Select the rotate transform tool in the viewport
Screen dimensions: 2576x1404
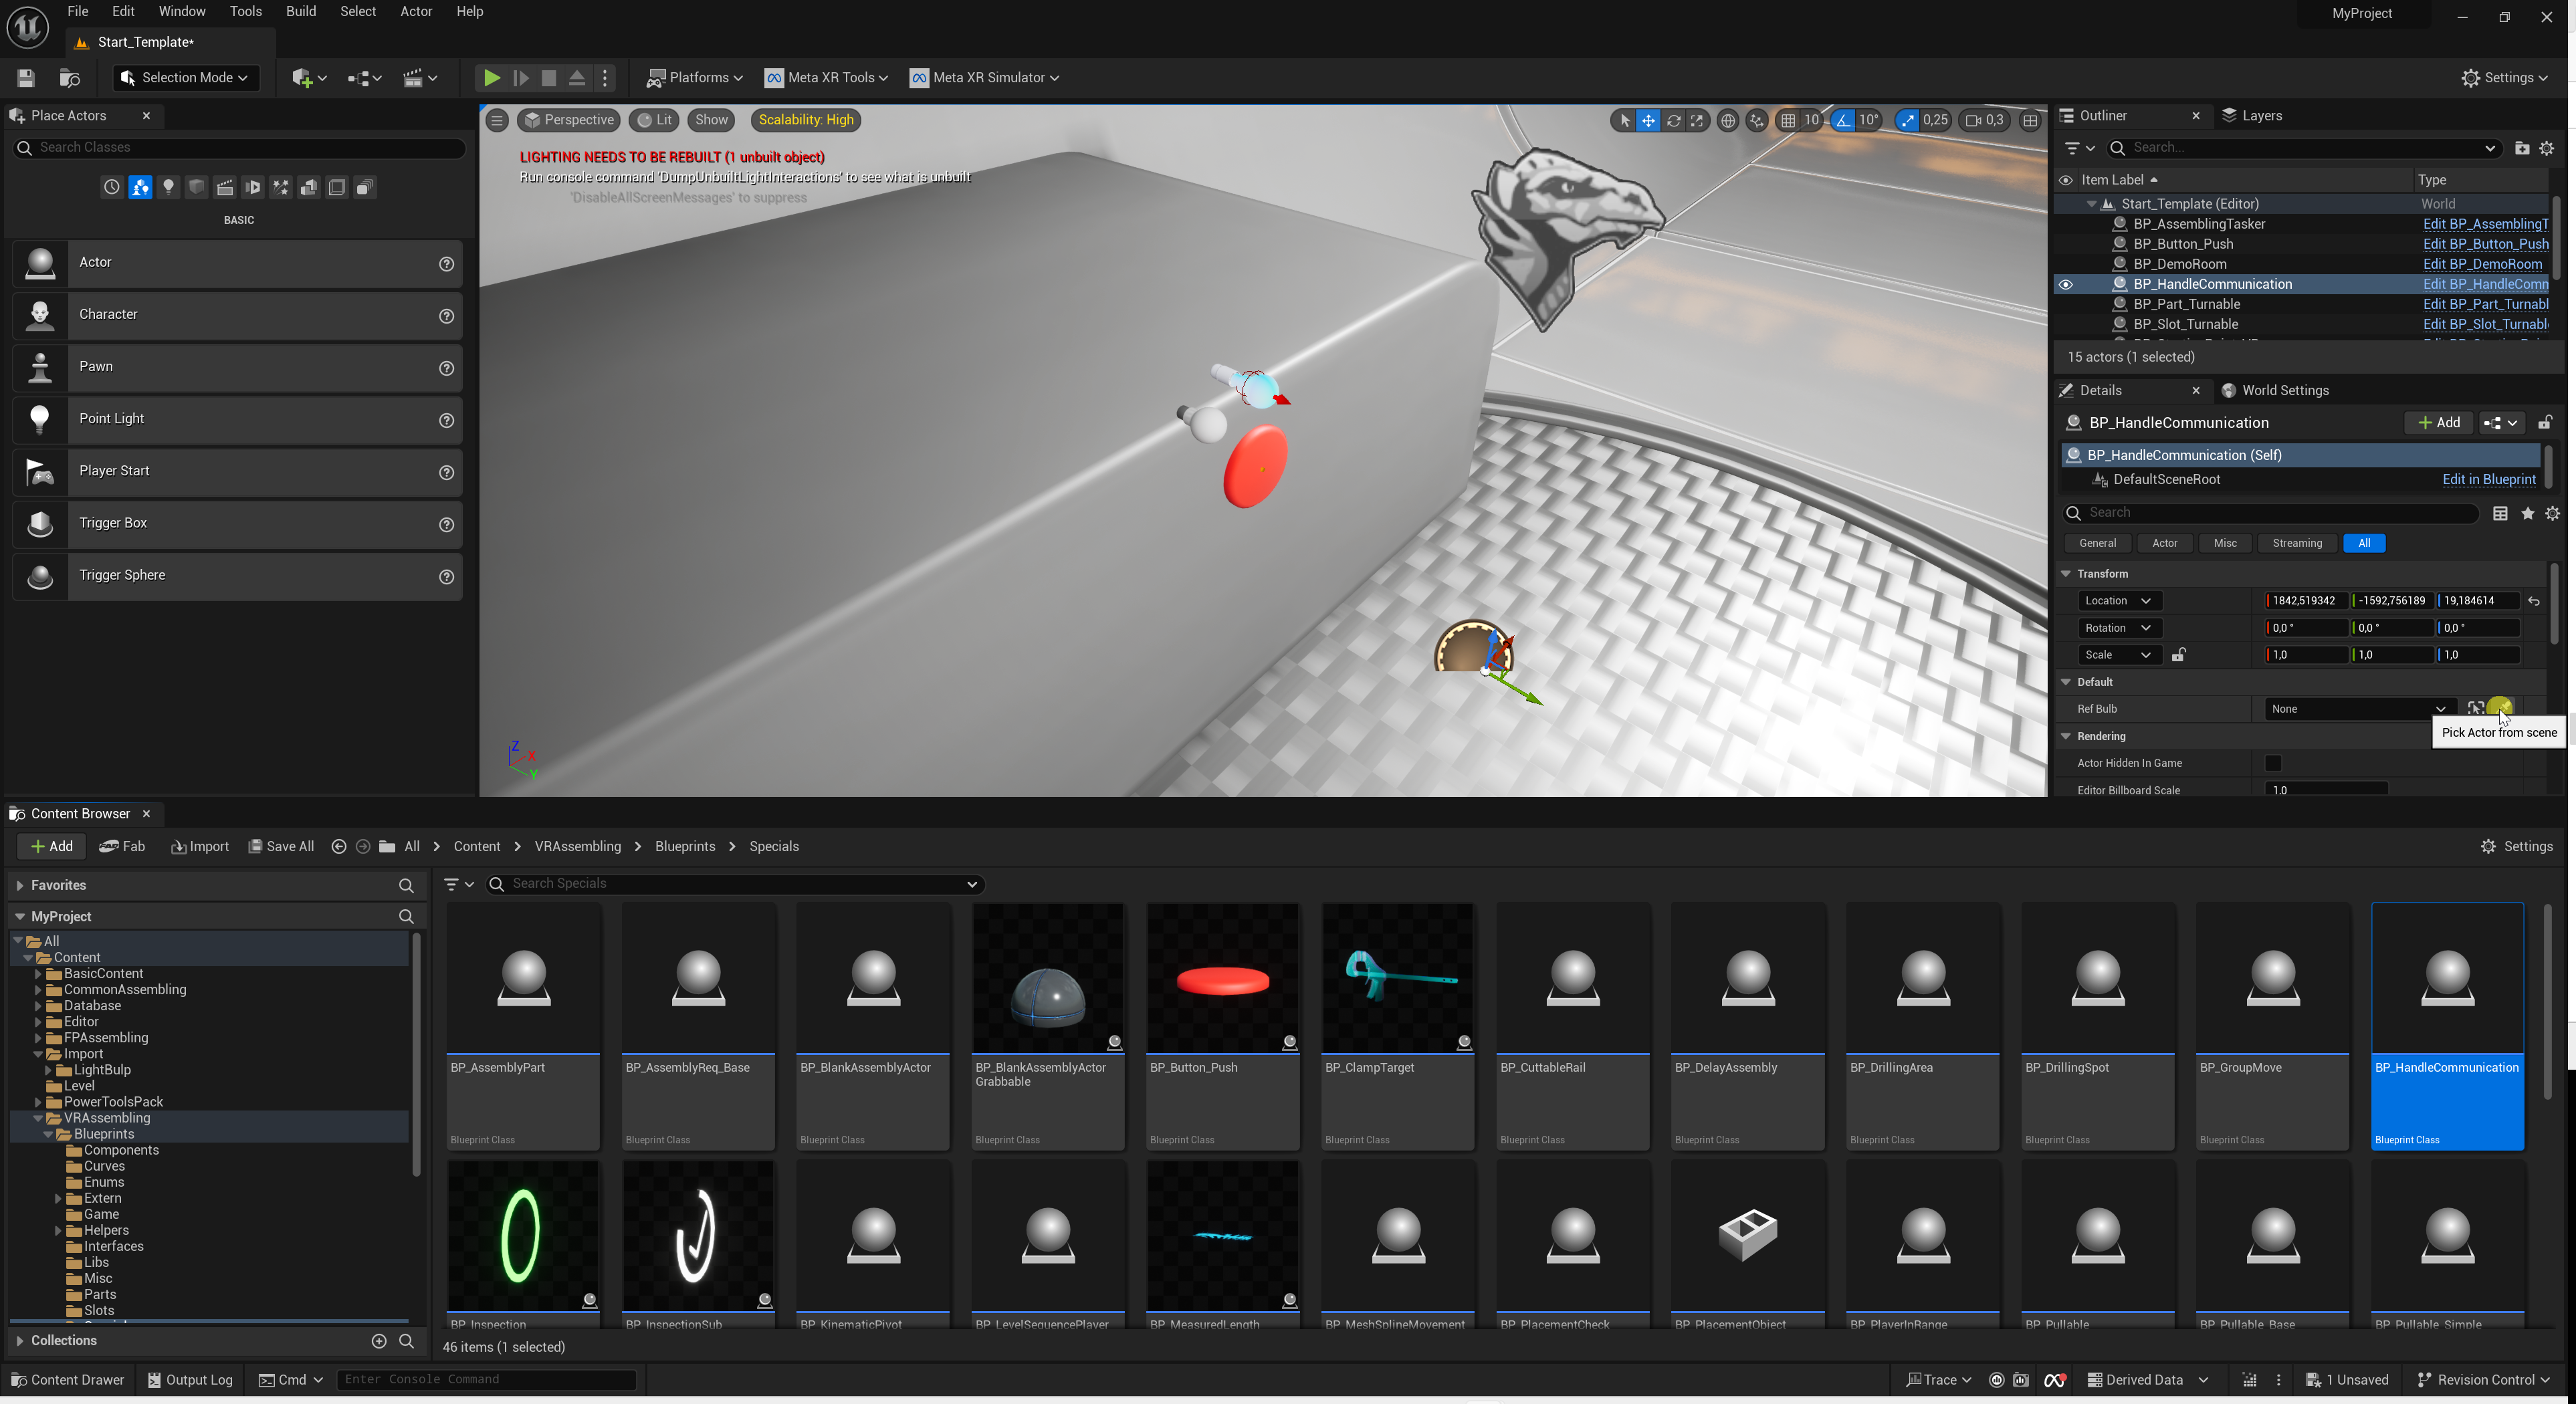click(x=1673, y=121)
